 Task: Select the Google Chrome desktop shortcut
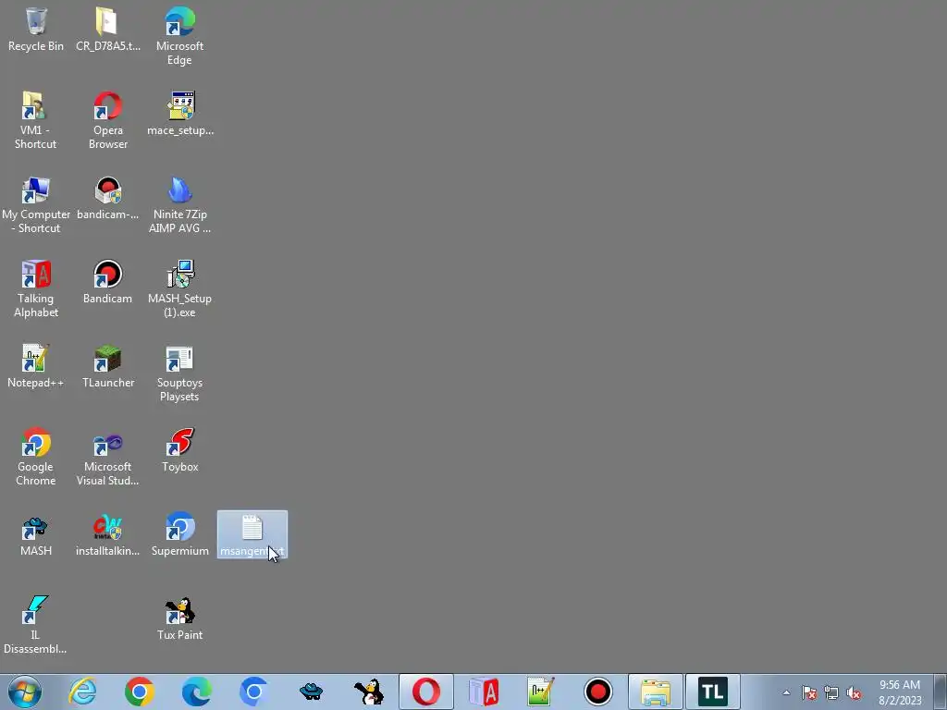tap(36, 457)
